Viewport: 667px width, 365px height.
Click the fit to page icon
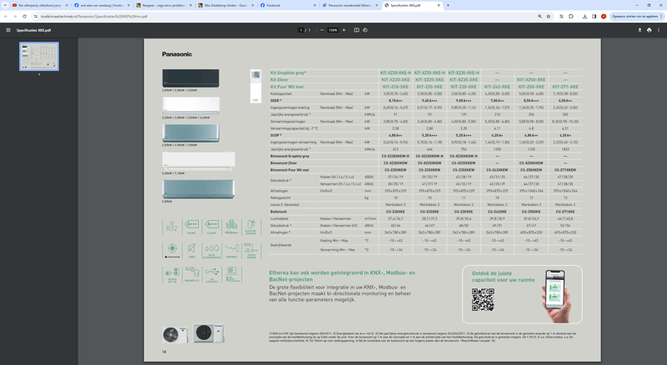pos(357,30)
